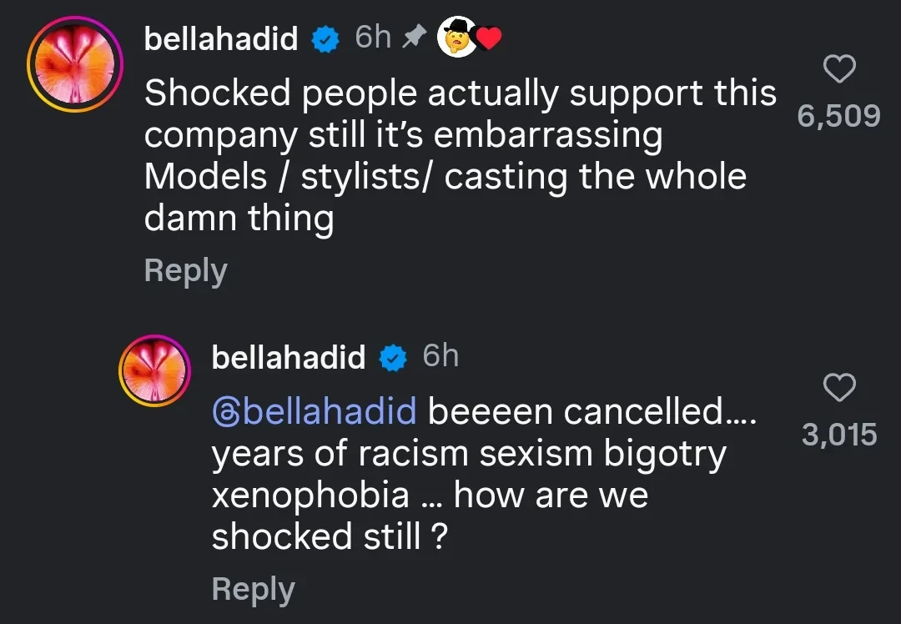Open the @bellahadid mention link
Image resolution: width=901 pixels, height=624 pixels.
click(x=313, y=410)
